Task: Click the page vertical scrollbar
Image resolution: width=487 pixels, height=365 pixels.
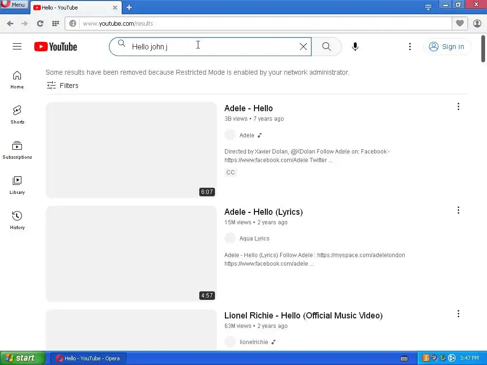Action: click(483, 49)
